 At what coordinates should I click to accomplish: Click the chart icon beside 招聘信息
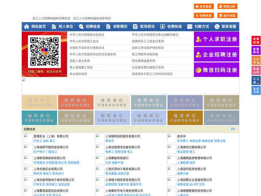pos(81,26)
